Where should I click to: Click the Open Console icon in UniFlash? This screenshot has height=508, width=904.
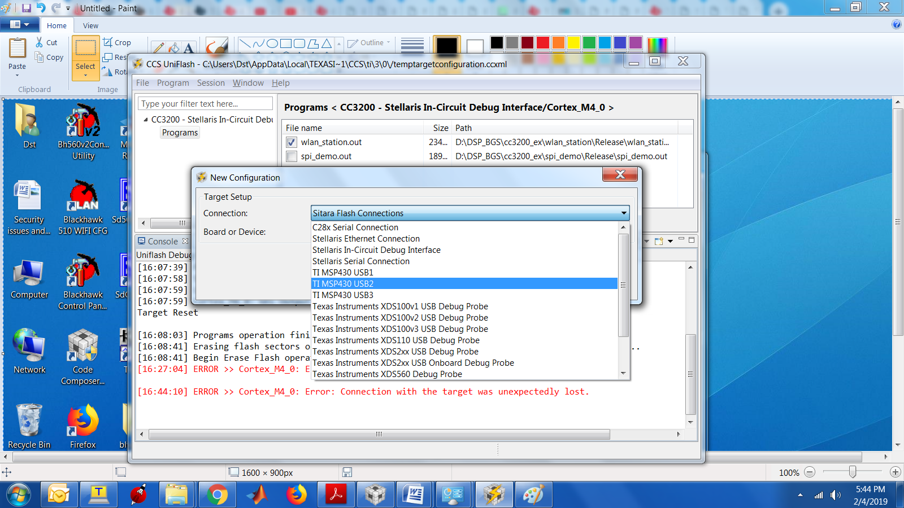click(659, 241)
